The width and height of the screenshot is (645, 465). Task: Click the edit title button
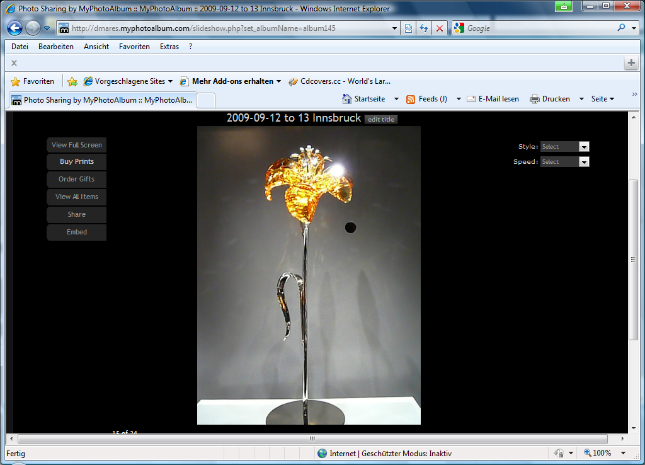click(381, 120)
